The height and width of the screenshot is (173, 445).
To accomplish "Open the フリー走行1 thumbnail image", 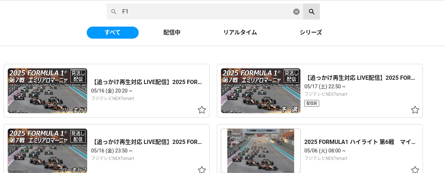I will [x=47, y=91].
